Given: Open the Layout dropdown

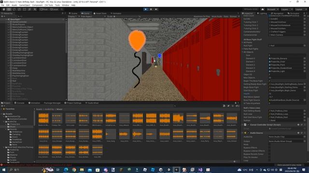Looking at the screenshot, I should pos(301,10).
